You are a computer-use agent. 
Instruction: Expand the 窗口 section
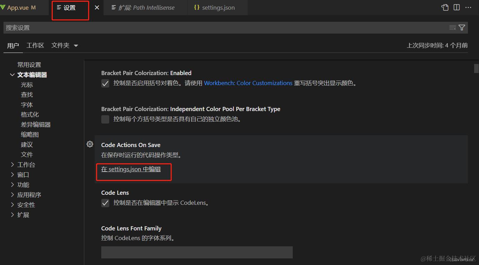pyautogui.click(x=12, y=175)
